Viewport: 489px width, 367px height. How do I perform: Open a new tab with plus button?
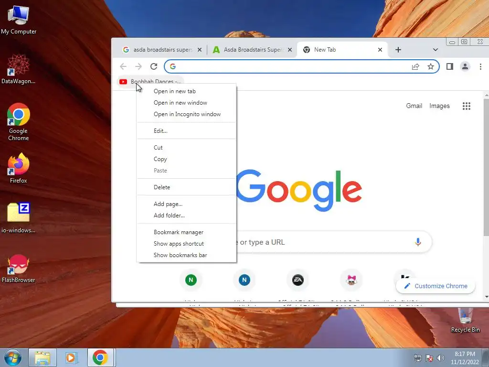[x=398, y=50]
